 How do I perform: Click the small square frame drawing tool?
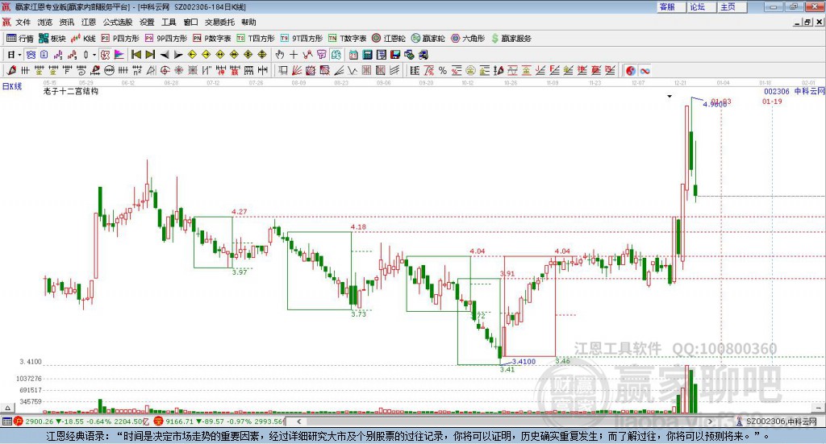coord(283,70)
